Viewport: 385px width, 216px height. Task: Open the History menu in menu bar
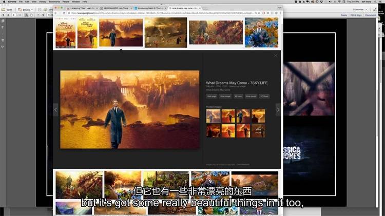pyautogui.click(x=43, y=2)
